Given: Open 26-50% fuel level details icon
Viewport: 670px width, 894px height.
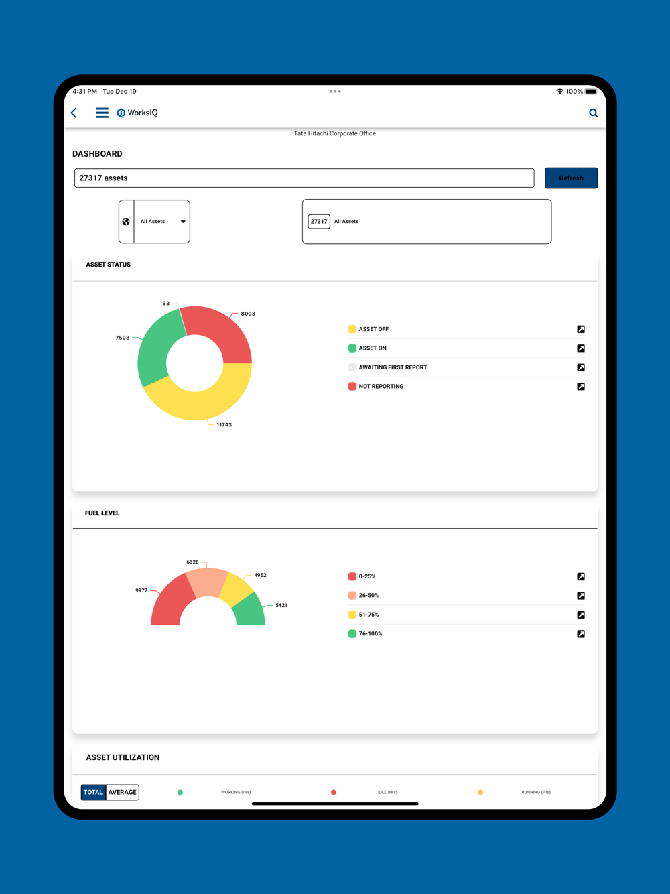Looking at the screenshot, I should pyautogui.click(x=581, y=596).
